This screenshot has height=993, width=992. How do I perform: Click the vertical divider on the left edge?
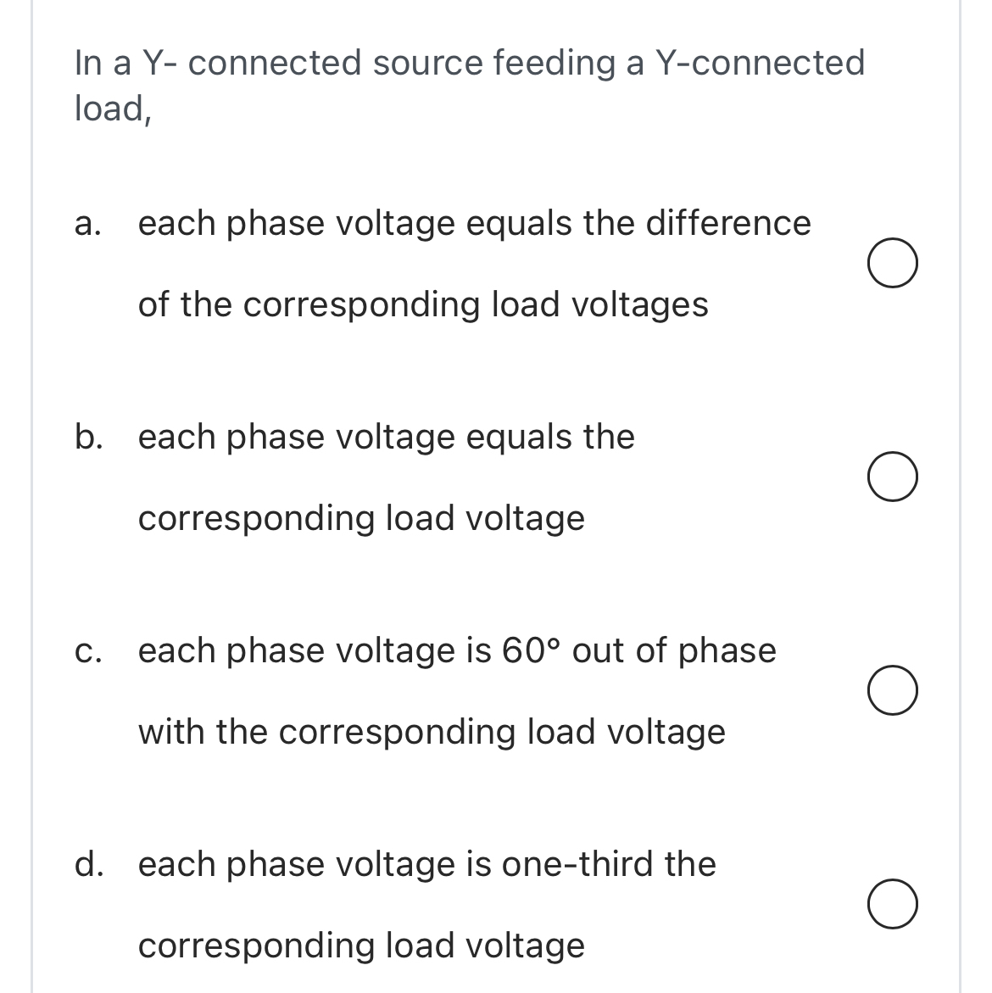[x=31, y=496]
